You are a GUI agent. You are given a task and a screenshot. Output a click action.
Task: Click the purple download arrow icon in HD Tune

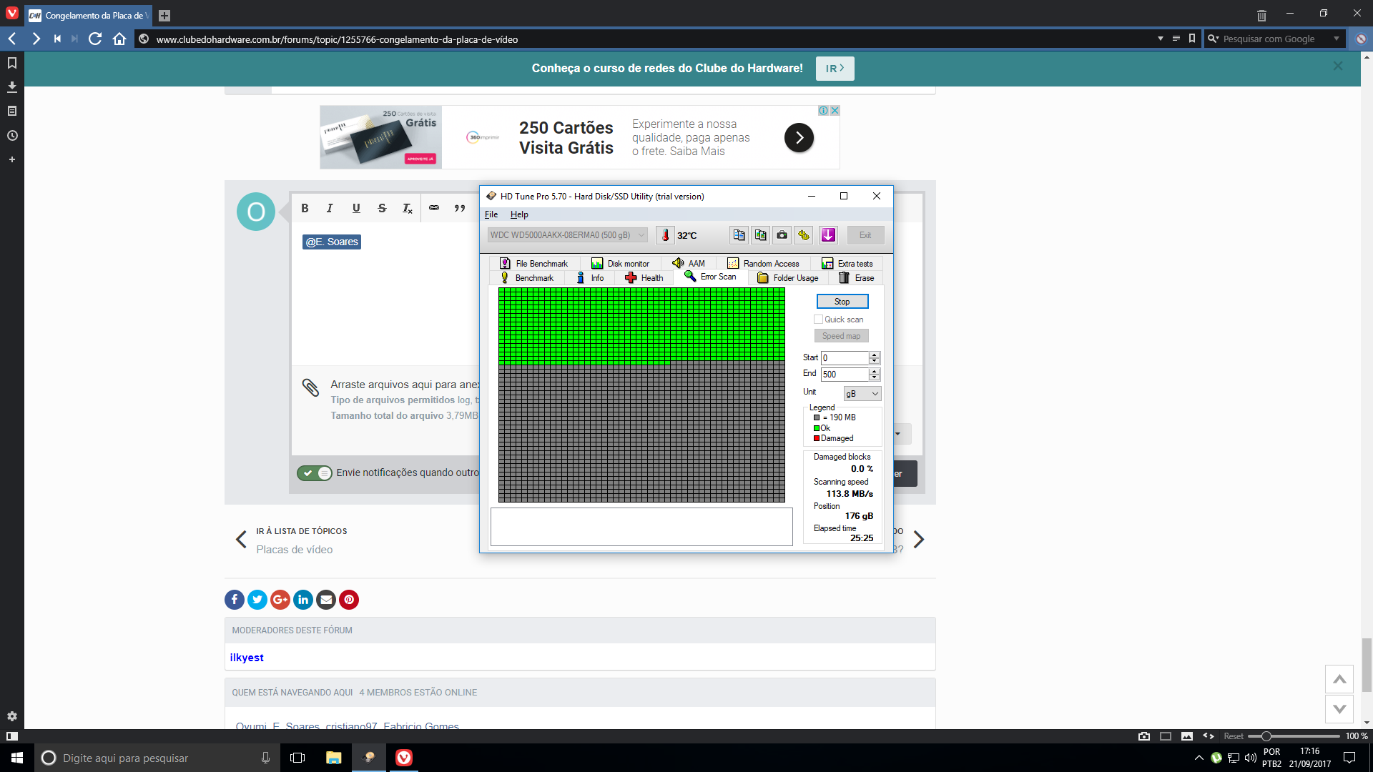(829, 235)
